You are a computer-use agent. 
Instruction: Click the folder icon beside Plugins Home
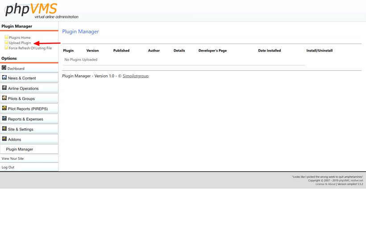tap(6, 37)
